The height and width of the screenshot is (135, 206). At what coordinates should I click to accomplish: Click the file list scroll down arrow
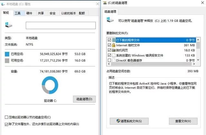tap(198, 60)
